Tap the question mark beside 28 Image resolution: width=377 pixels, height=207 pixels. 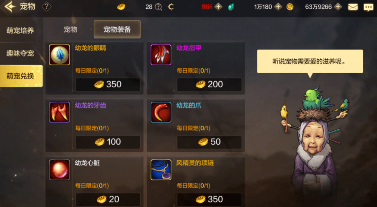pos(158,7)
